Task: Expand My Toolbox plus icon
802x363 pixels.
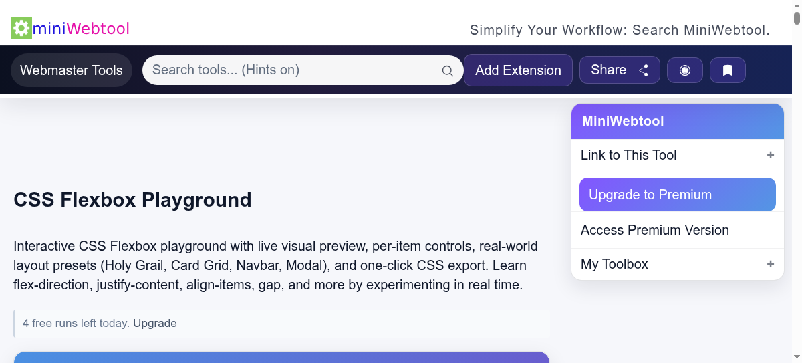Action: click(770, 264)
